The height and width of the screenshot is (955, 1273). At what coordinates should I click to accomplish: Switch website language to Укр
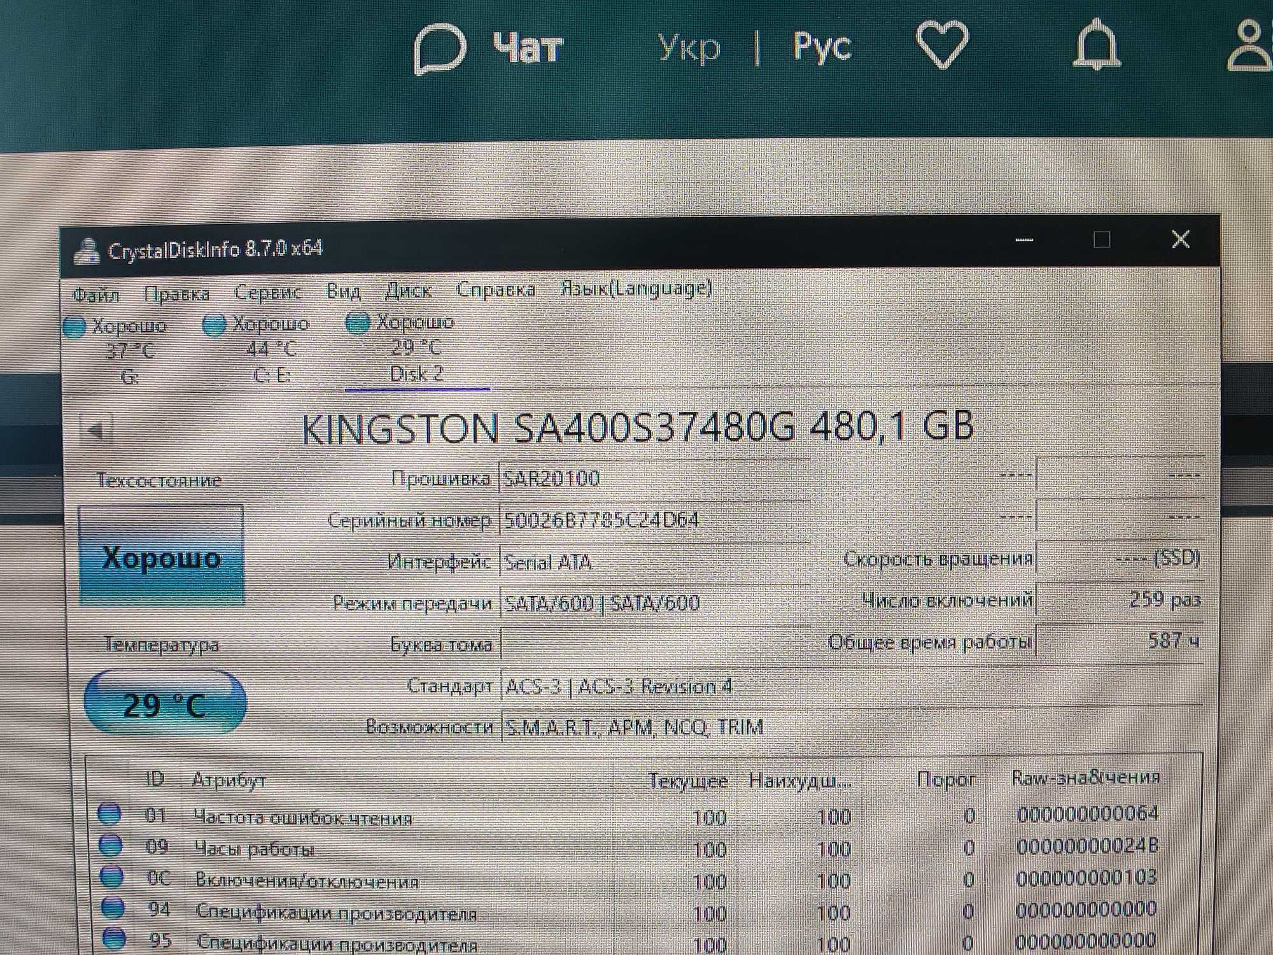tap(689, 48)
